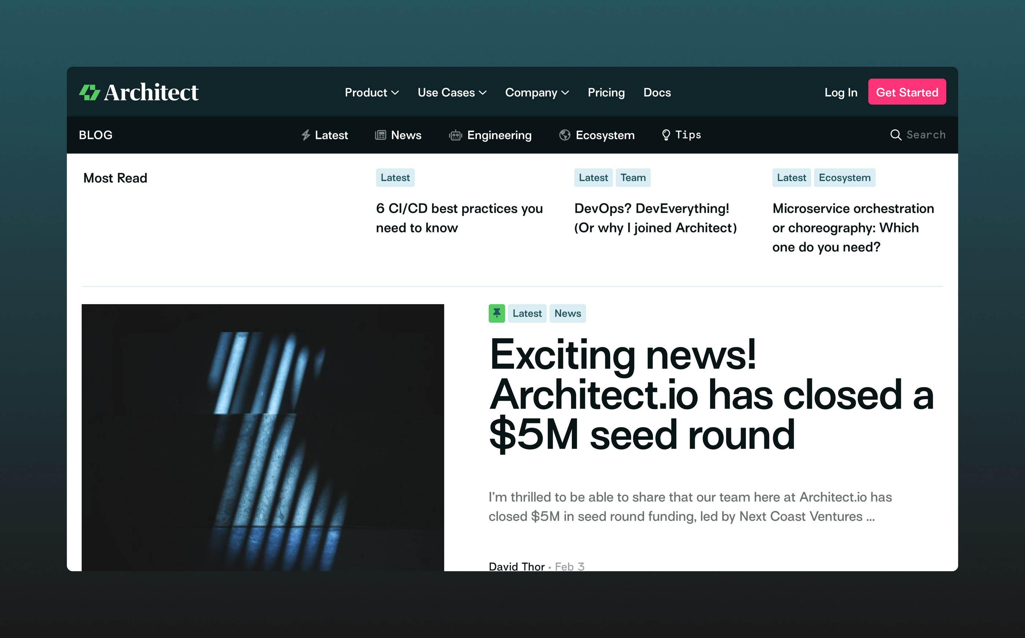The width and height of the screenshot is (1025, 638).
Task: Click the globe Ecosystem icon
Action: 564,135
